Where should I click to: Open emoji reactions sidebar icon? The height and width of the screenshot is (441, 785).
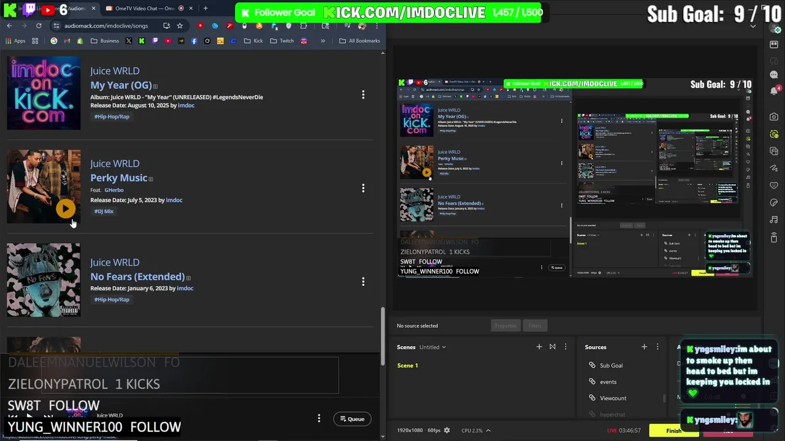coord(774,186)
